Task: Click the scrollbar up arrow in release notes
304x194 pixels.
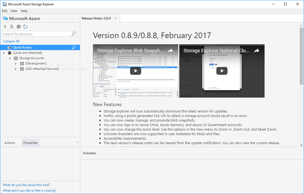Action: [x=301, y=26]
